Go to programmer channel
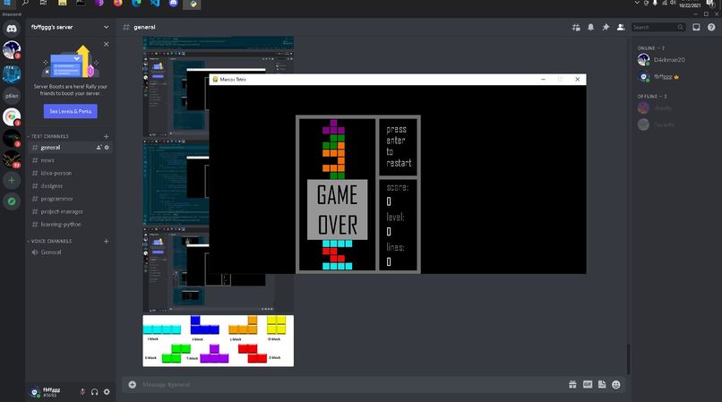The width and height of the screenshot is (722, 402). point(70,199)
